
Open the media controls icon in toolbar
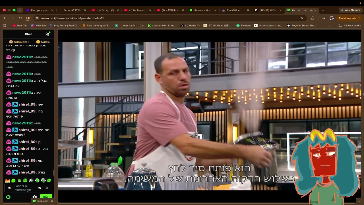[324, 18]
